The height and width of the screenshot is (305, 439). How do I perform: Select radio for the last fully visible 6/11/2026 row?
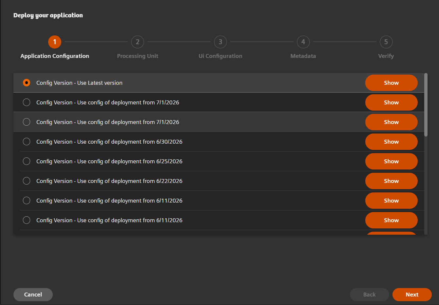(27, 220)
